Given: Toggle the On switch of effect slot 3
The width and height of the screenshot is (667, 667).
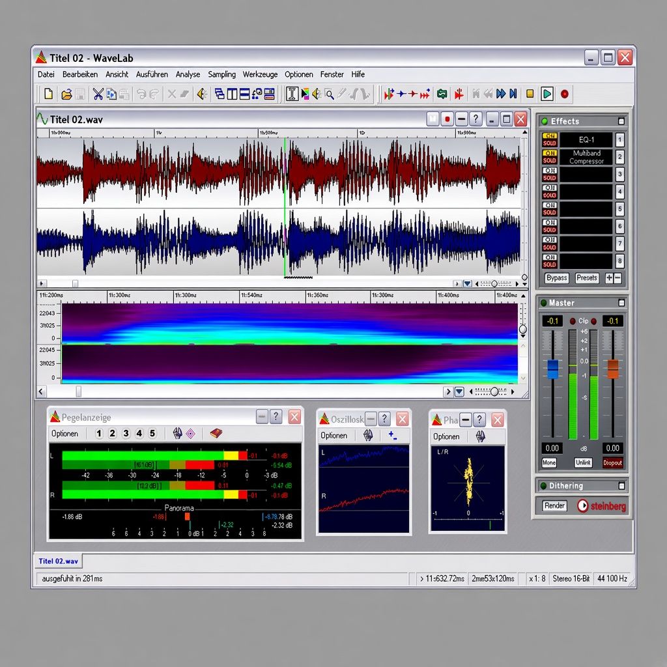Looking at the screenshot, I should (x=550, y=170).
